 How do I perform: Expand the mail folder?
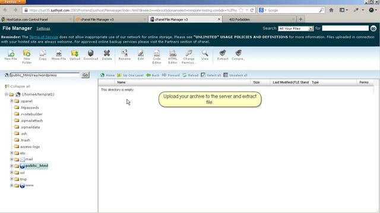[x=12, y=159]
